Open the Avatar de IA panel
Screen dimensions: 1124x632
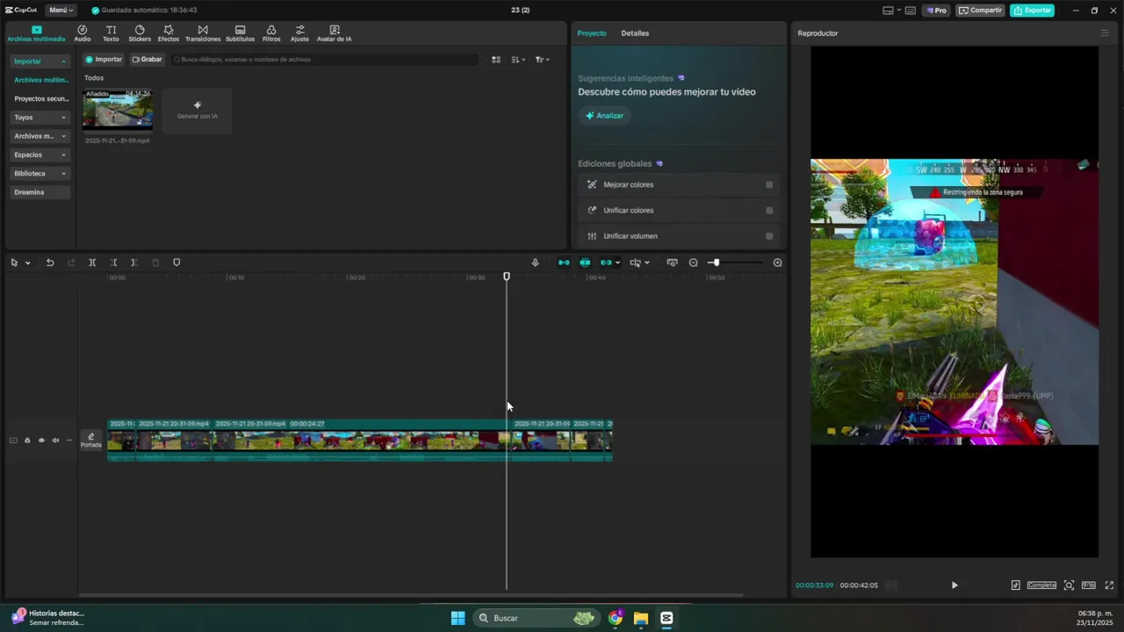point(334,33)
